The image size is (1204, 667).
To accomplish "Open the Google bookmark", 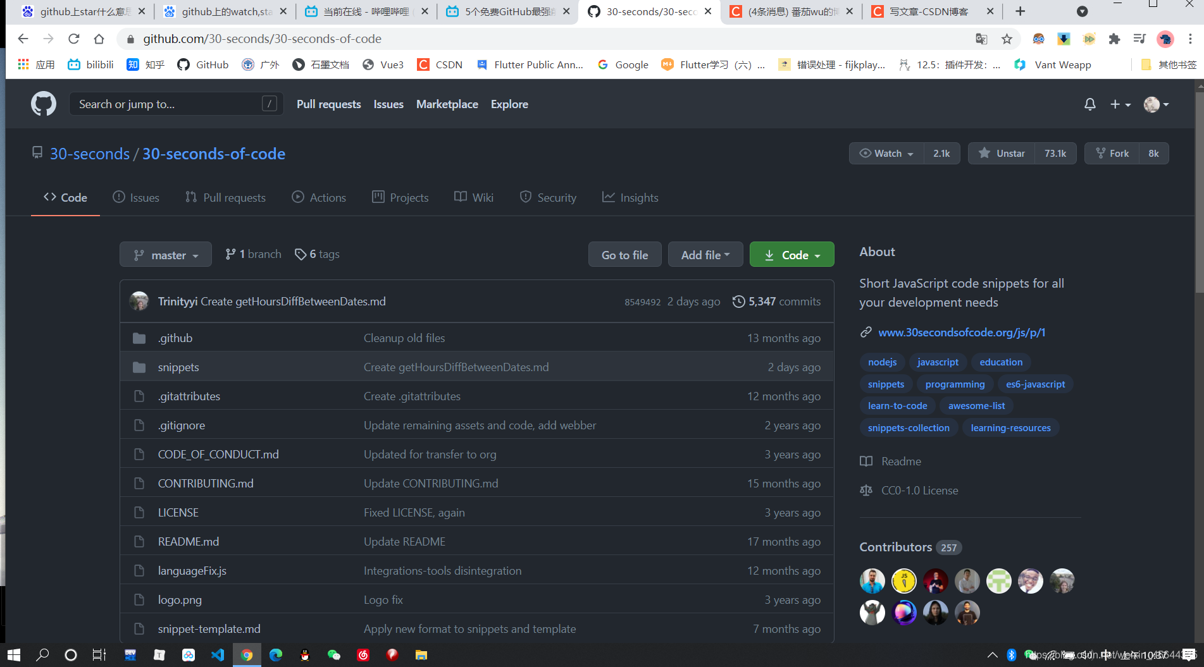I will click(623, 64).
